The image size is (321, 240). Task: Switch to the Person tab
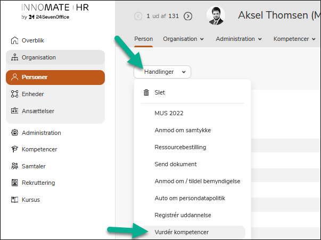[x=143, y=39]
